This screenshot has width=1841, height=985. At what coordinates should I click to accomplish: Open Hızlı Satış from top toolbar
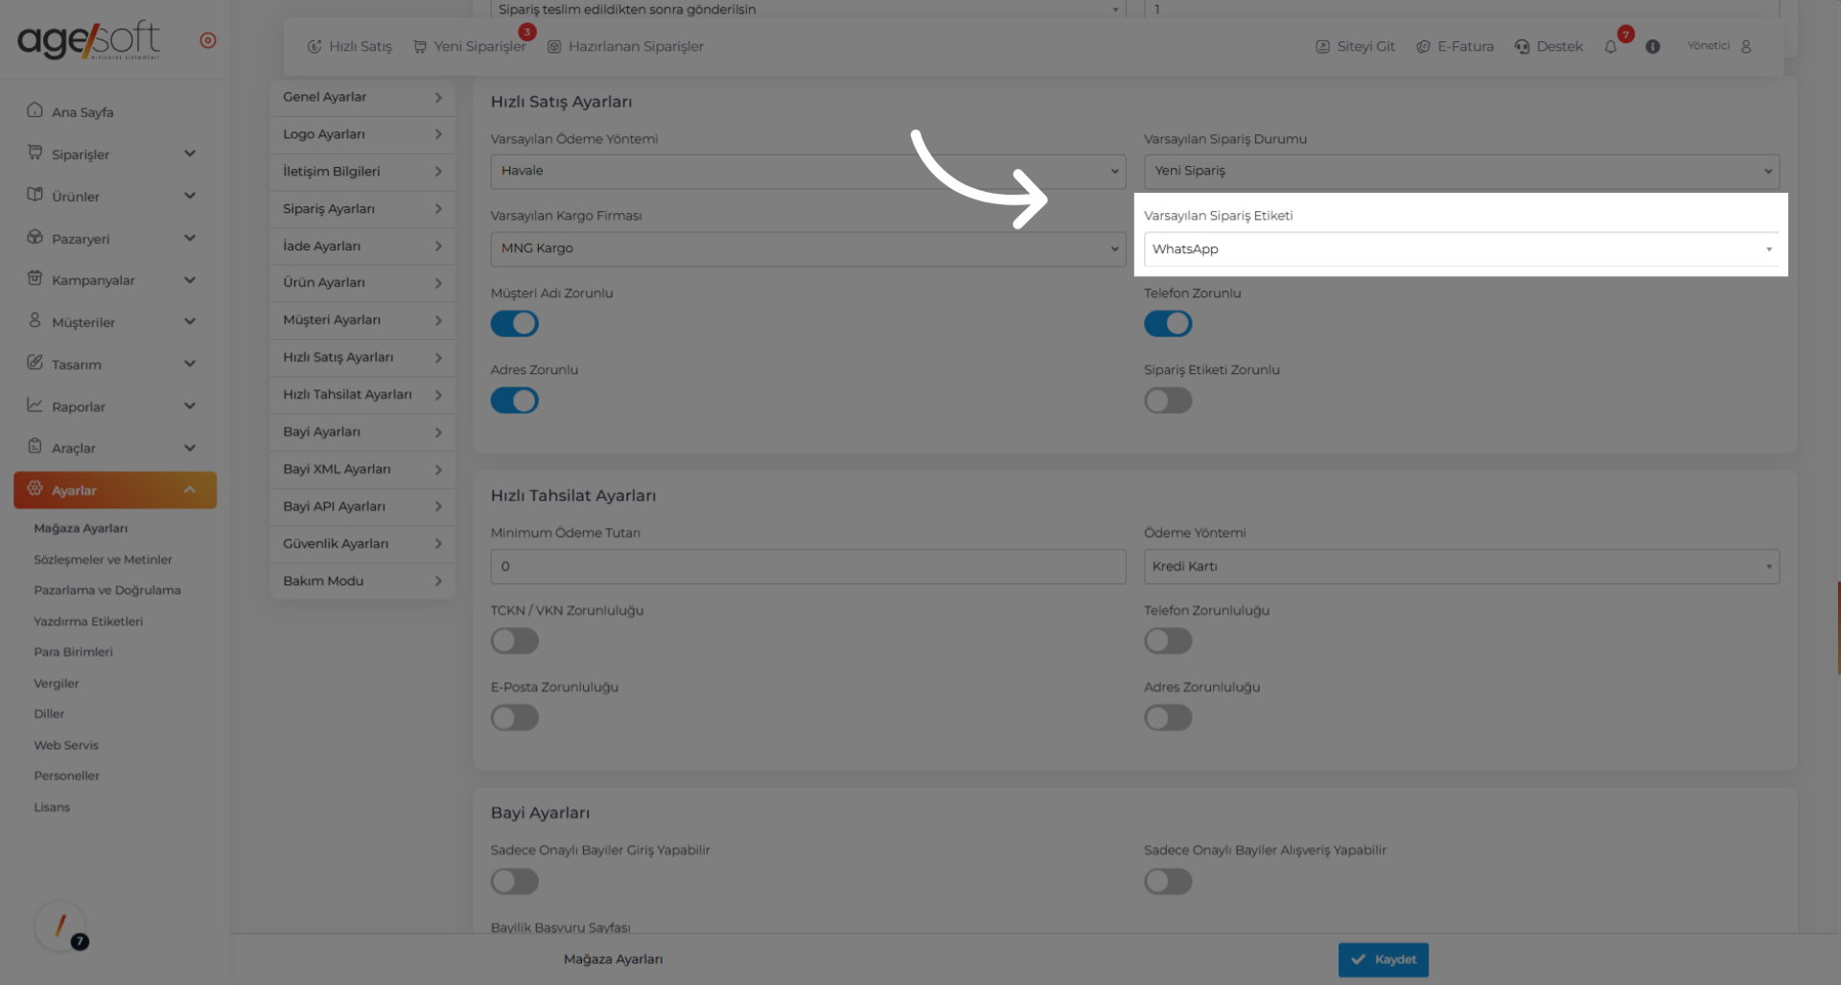click(350, 47)
